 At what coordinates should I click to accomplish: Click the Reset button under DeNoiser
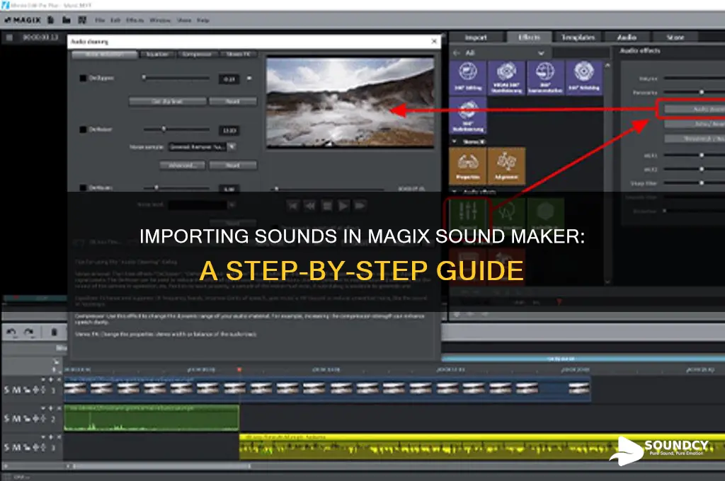pos(232,166)
